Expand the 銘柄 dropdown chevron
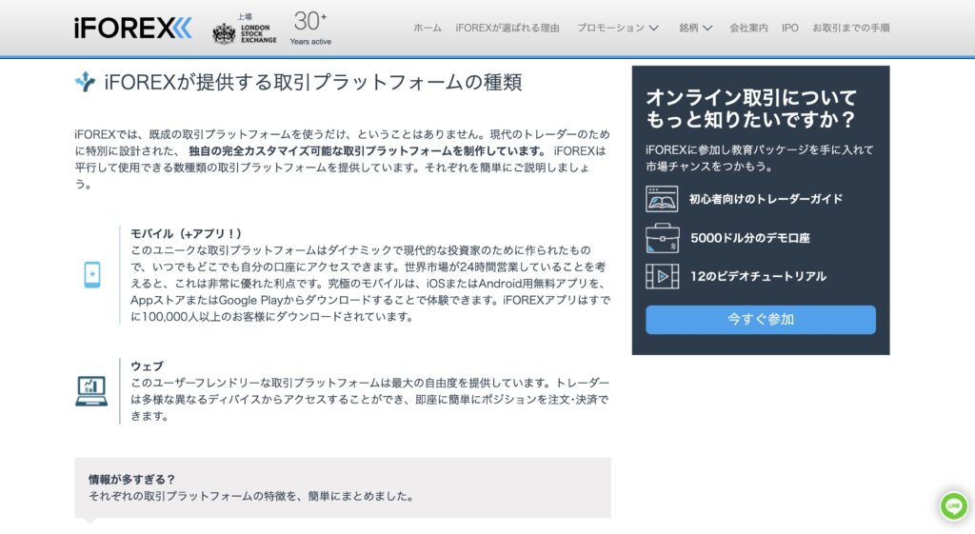 pos(707,28)
